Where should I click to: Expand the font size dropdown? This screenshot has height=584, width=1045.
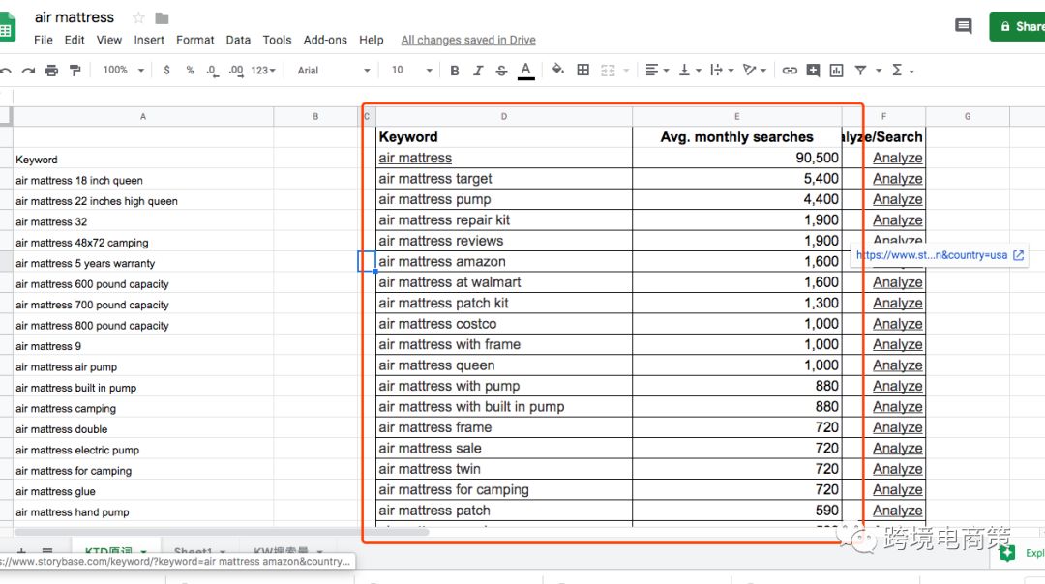point(412,71)
